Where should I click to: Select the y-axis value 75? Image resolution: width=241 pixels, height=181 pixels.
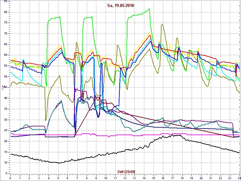(5, 23)
